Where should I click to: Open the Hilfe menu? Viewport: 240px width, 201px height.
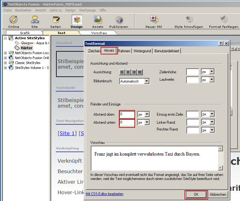(x=103, y=10)
